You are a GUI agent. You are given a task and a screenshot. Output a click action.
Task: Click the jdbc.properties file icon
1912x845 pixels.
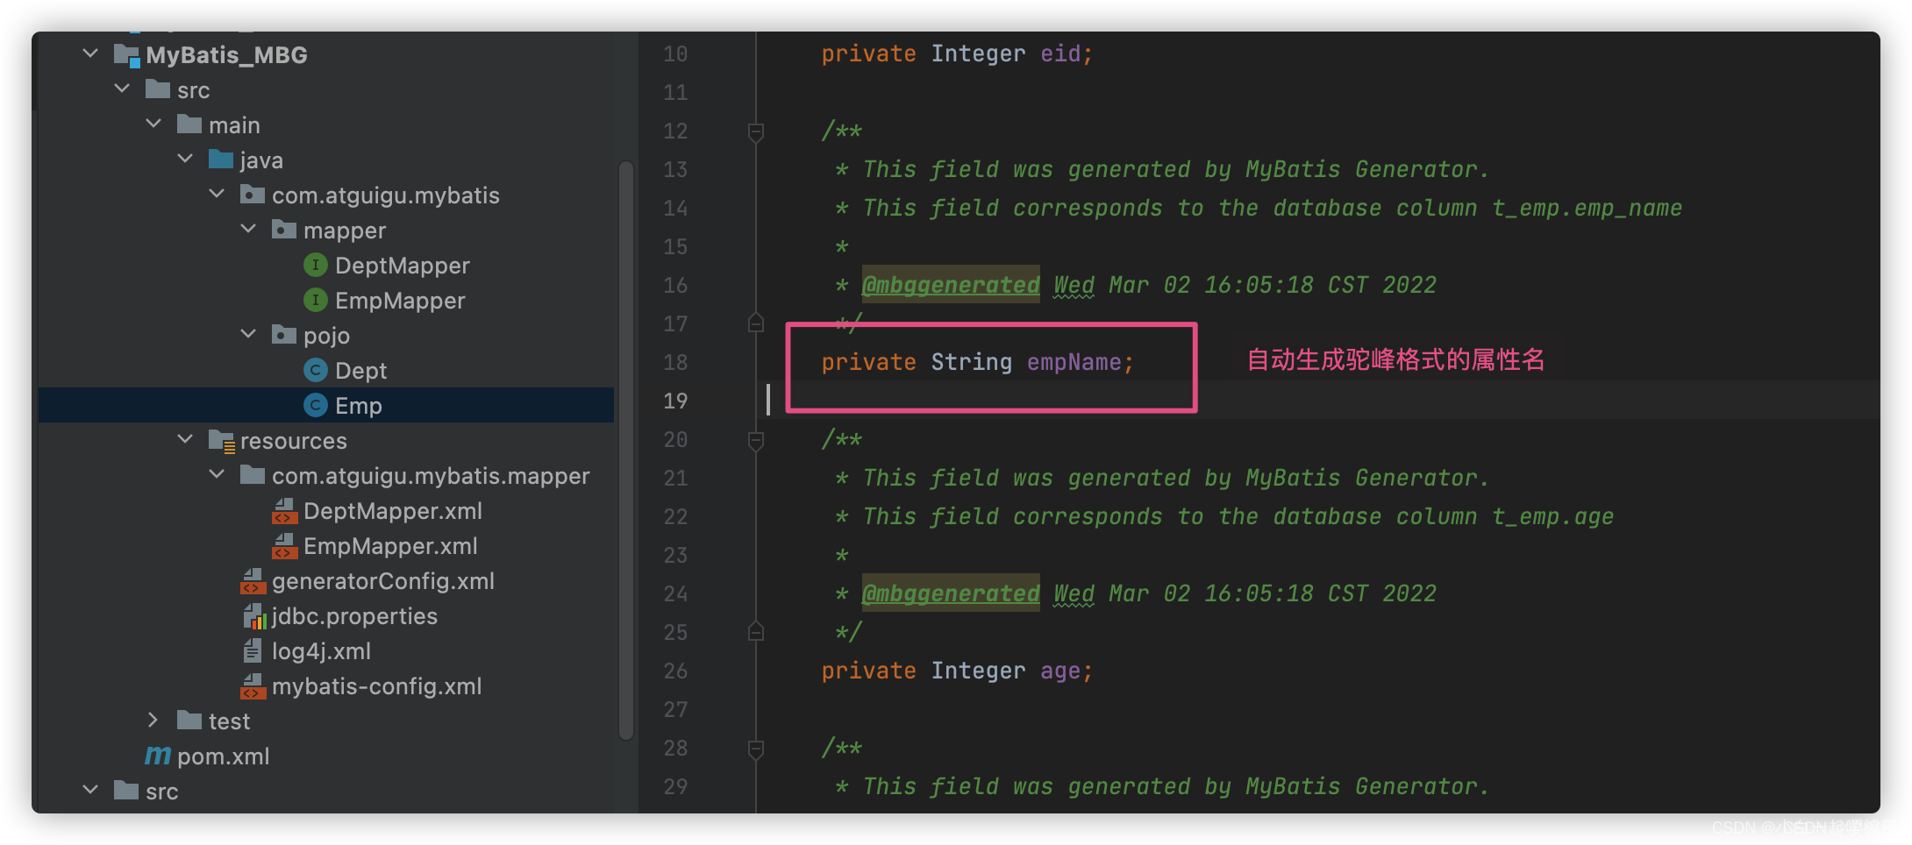pyautogui.click(x=253, y=616)
